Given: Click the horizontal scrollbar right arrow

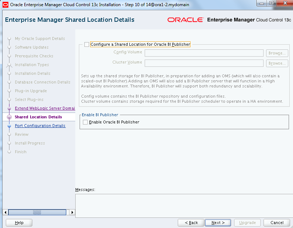Looking at the screenshot, I should (72, 212).
